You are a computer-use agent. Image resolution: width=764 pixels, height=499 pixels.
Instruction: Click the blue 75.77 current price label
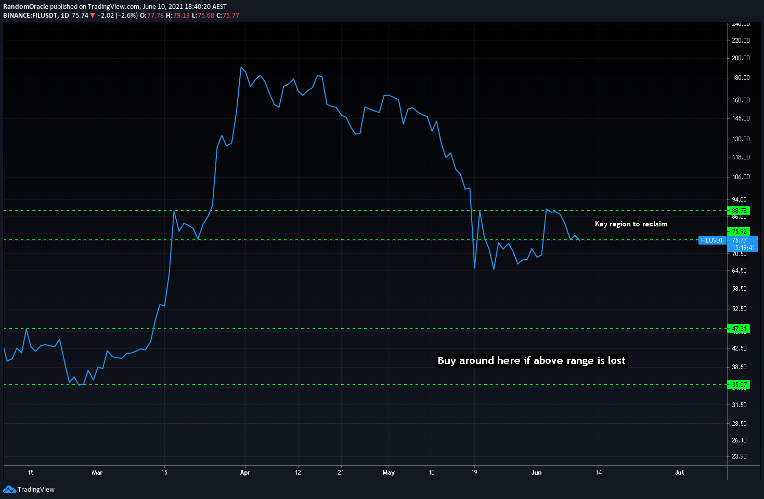point(739,240)
